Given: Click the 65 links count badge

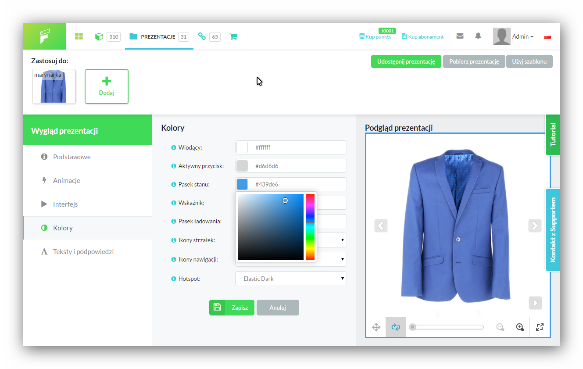Looking at the screenshot, I should tap(215, 37).
